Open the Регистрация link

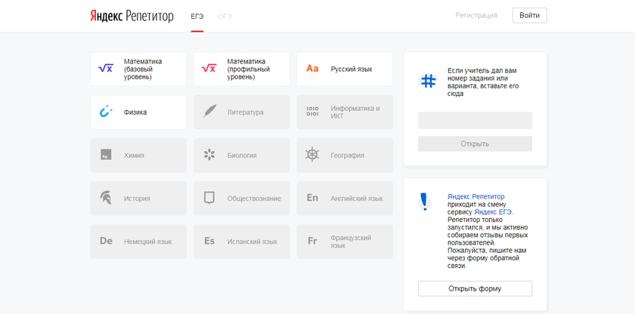click(476, 15)
